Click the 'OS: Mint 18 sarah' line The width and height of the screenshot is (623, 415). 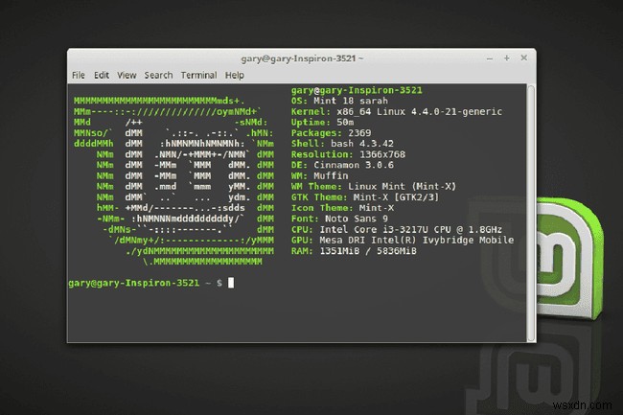click(x=339, y=101)
